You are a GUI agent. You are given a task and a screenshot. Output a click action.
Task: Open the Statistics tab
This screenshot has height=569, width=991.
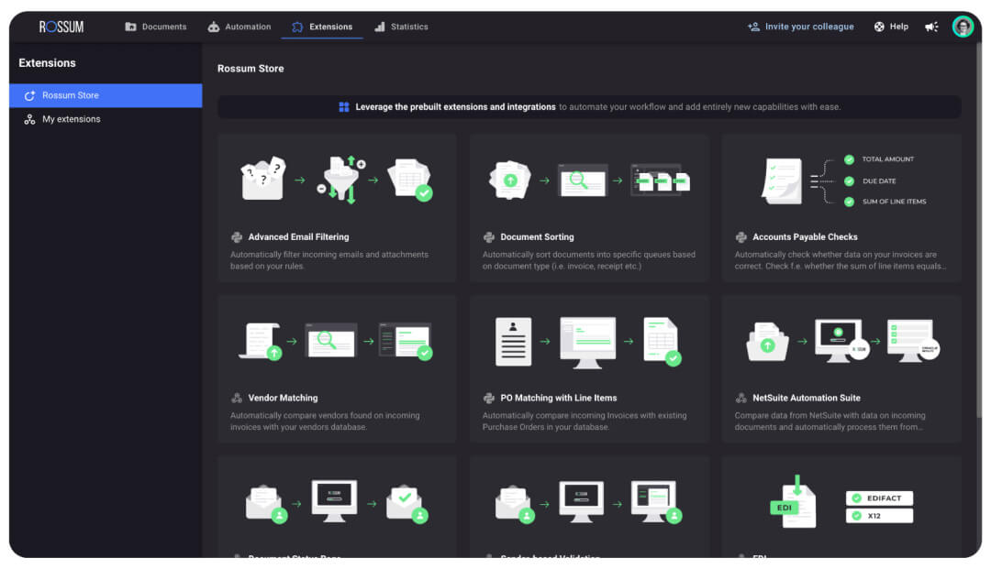point(401,27)
